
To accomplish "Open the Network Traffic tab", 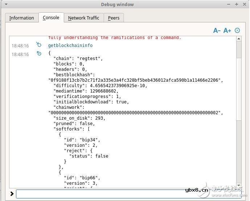I will click(x=83, y=18).
